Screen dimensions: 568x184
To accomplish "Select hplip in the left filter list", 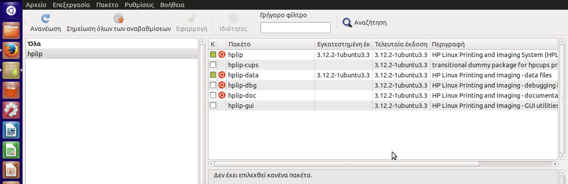I will [x=112, y=54].
